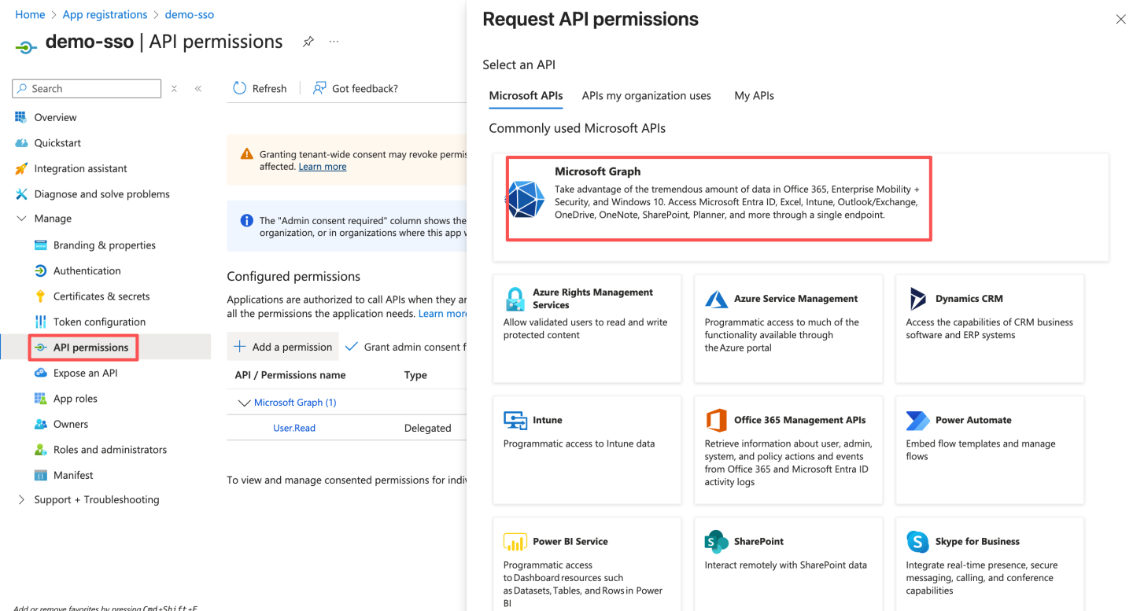1133x611 pixels.
Task: Open the Power BI Service tile
Action: [587, 563]
